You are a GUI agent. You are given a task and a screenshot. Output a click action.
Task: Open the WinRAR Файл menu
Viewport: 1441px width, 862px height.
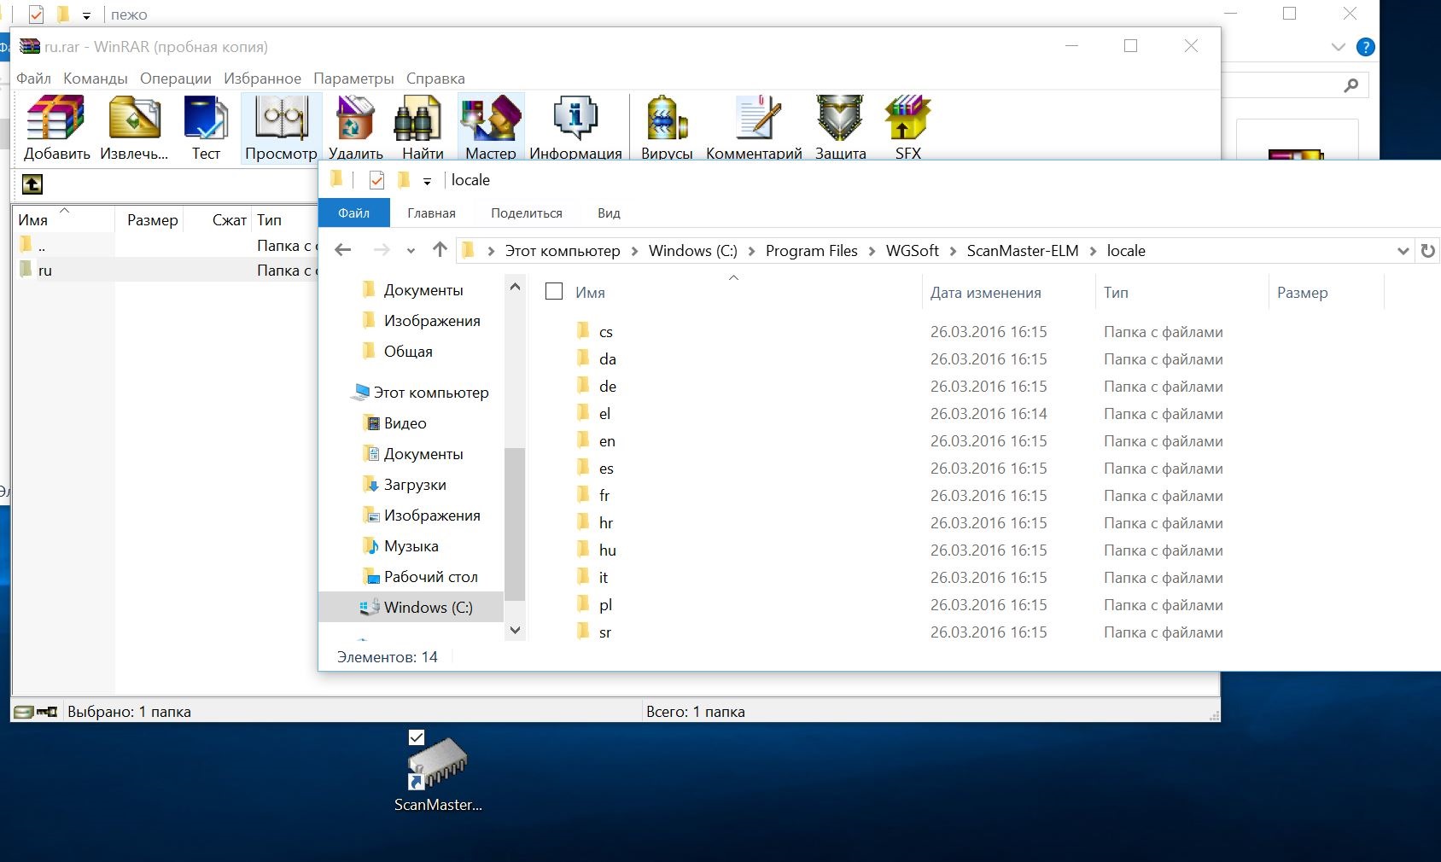pyautogui.click(x=33, y=79)
